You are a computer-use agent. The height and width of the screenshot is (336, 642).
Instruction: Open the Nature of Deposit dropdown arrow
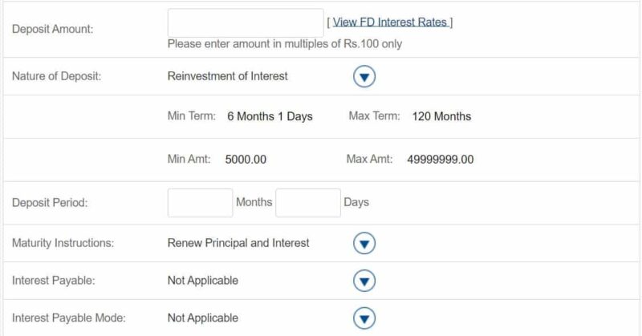(x=364, y=76)
